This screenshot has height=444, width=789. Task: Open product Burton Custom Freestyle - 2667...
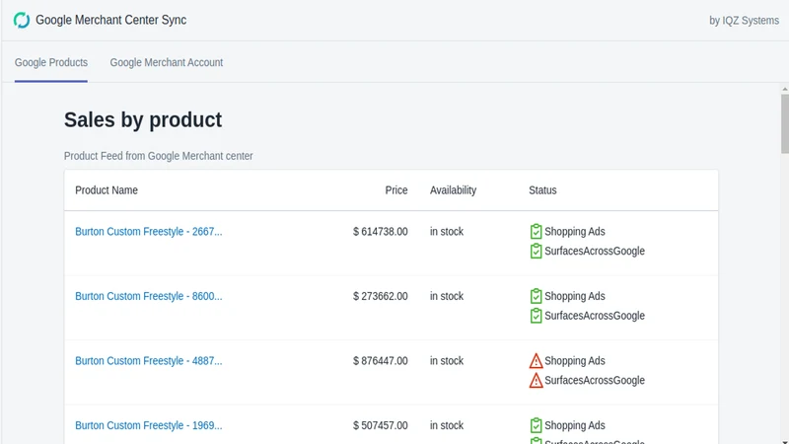[149, 232]
